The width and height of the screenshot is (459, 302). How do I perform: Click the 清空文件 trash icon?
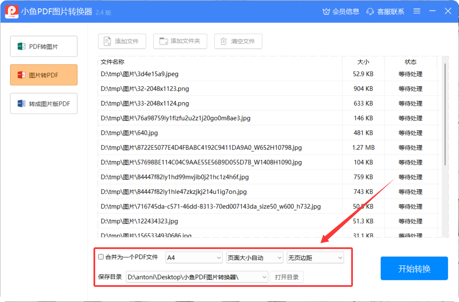(223, 41)
